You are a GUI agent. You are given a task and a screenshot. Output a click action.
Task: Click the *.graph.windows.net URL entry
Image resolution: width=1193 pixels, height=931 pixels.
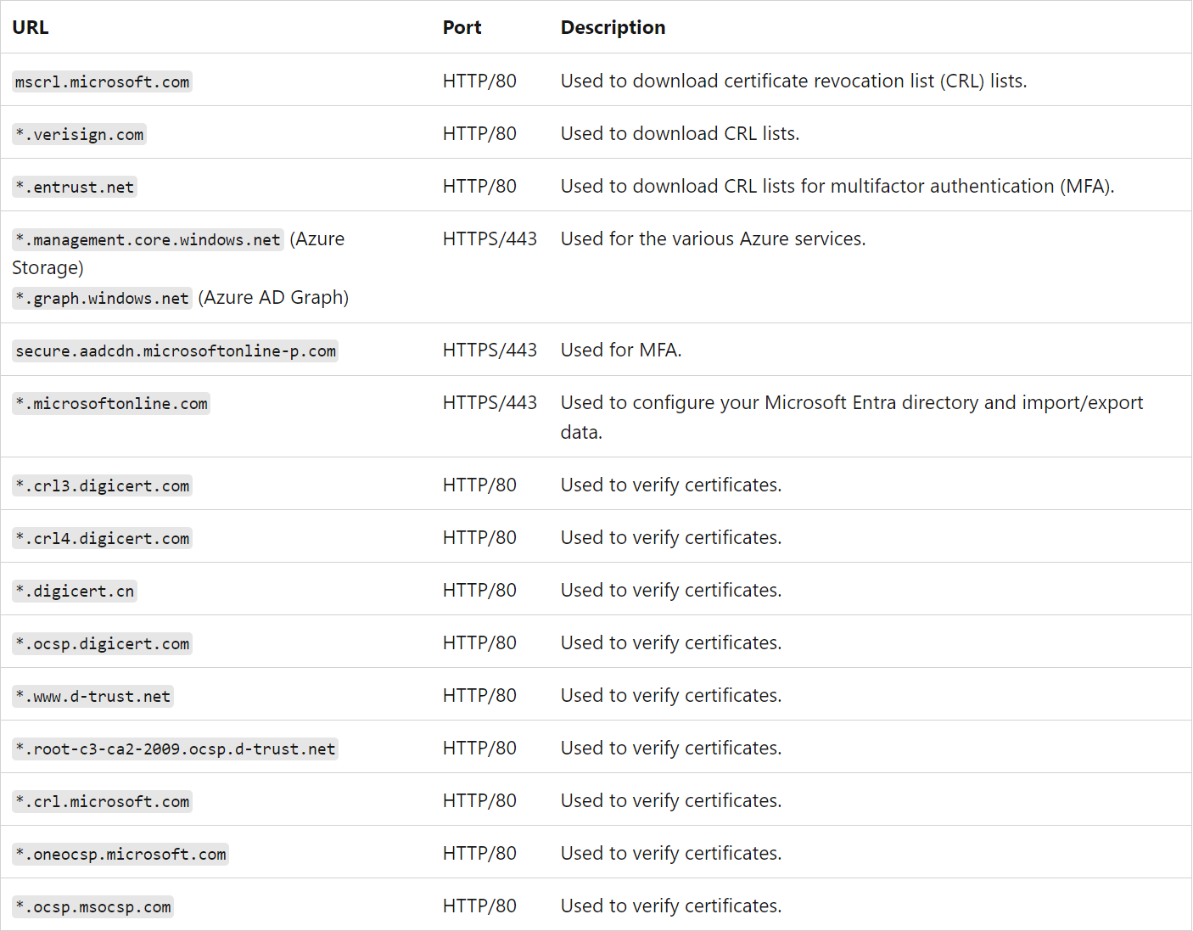tap(102, 299)
